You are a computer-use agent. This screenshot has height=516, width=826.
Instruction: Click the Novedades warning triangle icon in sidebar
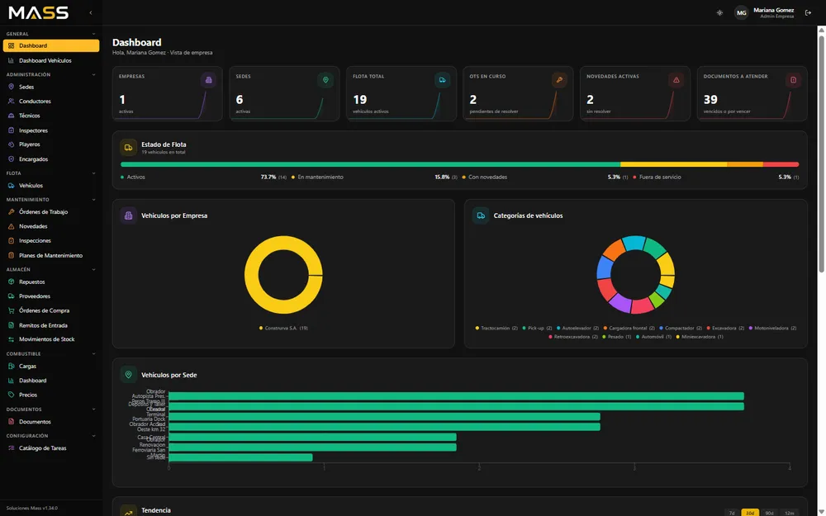(11, 226)
